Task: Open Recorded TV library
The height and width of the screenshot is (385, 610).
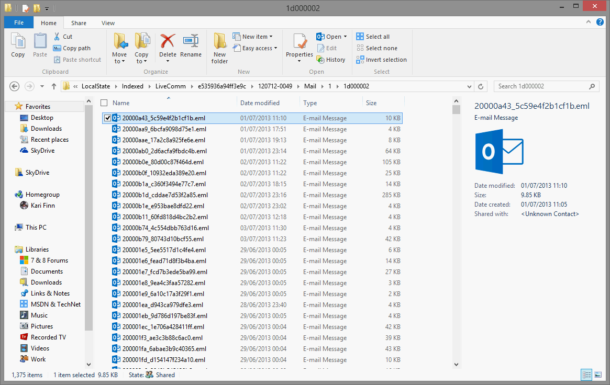Action: 43,337
